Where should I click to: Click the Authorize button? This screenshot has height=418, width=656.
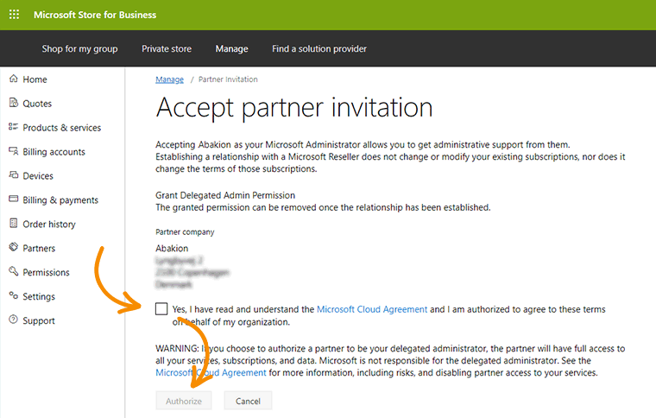pos(184,401)
